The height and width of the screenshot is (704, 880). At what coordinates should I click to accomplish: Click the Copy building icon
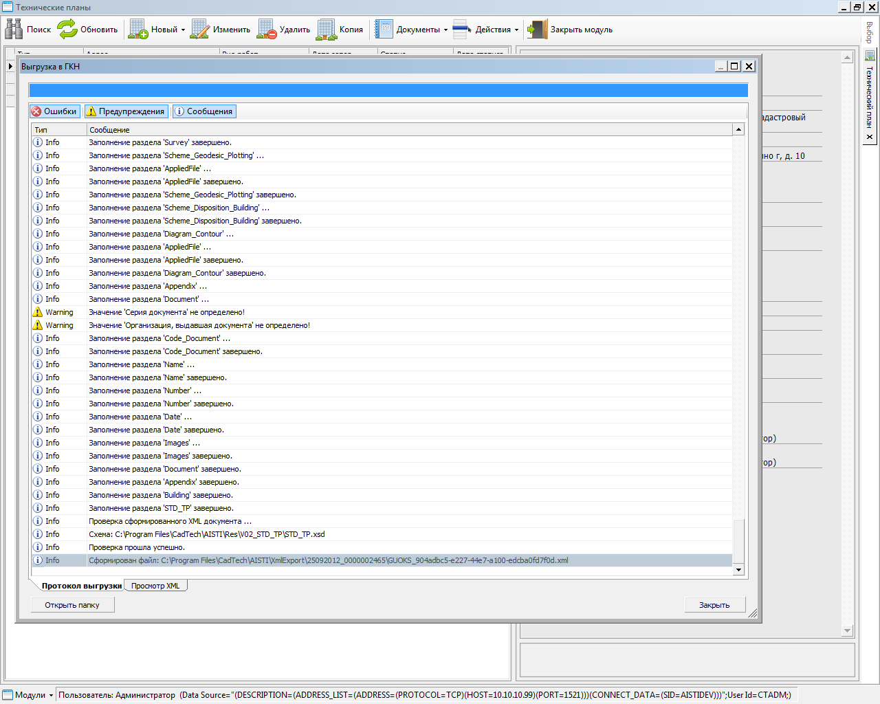pyautogui.click(x=327, y=30)
